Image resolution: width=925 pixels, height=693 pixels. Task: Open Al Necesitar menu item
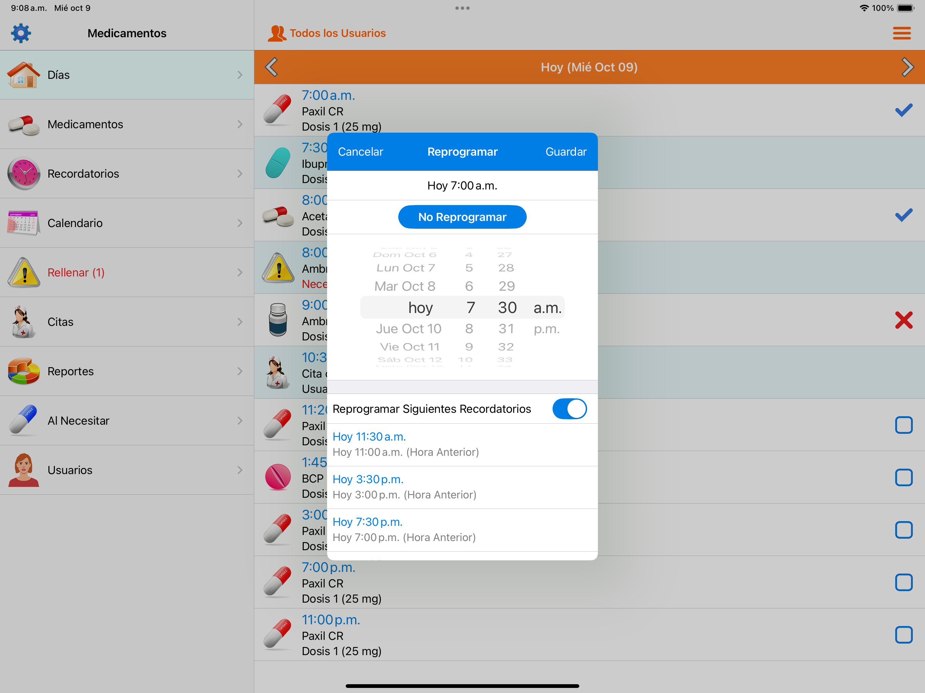click(x=127, y=421)
